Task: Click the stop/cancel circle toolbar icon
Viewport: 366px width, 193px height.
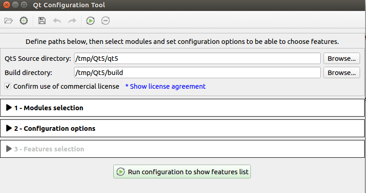Action: point(105,21)
